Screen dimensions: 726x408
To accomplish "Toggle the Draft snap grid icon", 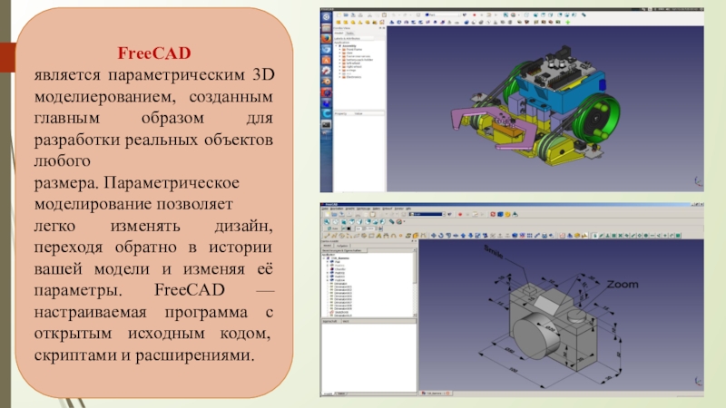I will [614, 236].
